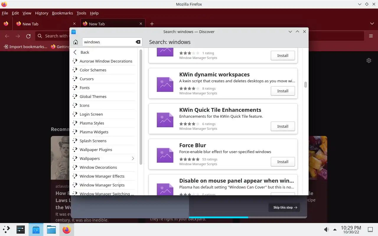Click the Splash Screens category icon
Viewport: 378px width, 236px height.
pos(75,141)
